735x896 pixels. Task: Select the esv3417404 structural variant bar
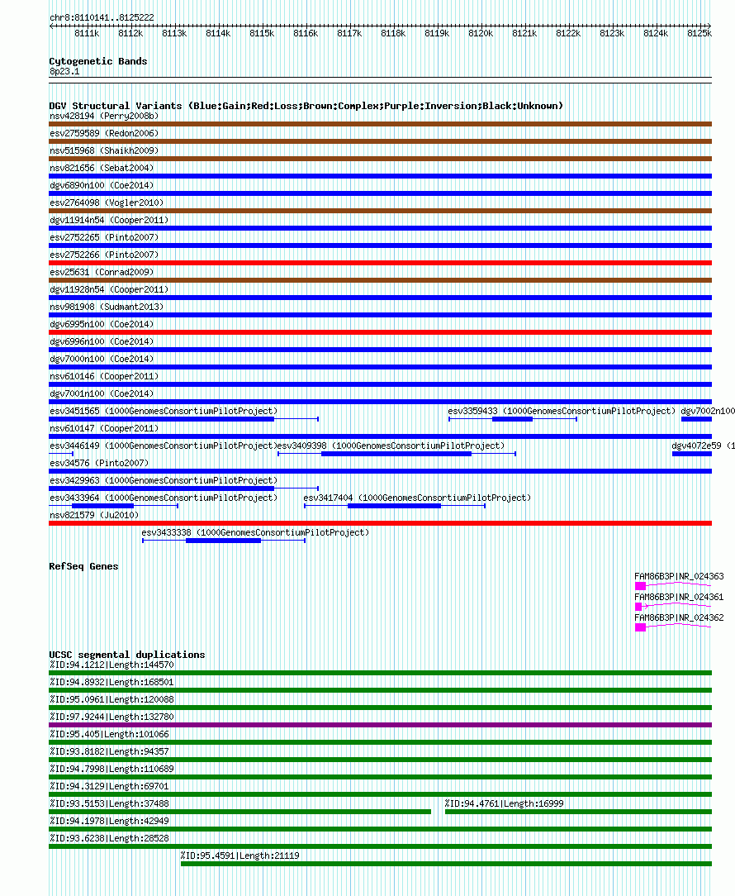pyautogui.click(x=395, y=506)
